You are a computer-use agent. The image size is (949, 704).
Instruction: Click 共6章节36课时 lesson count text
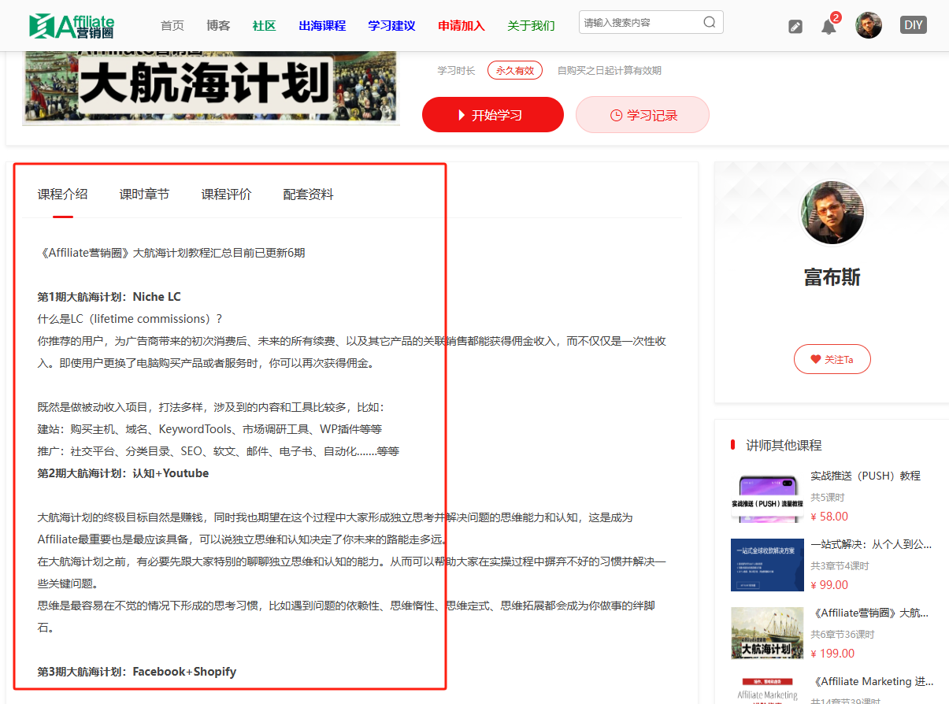843,634
